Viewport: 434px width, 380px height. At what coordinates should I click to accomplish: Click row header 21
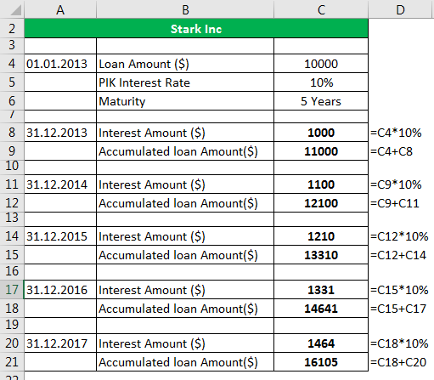tap(12, 362)
